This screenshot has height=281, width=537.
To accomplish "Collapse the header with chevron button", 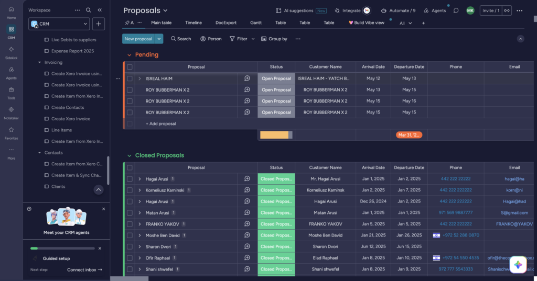I will pos(520,39).
